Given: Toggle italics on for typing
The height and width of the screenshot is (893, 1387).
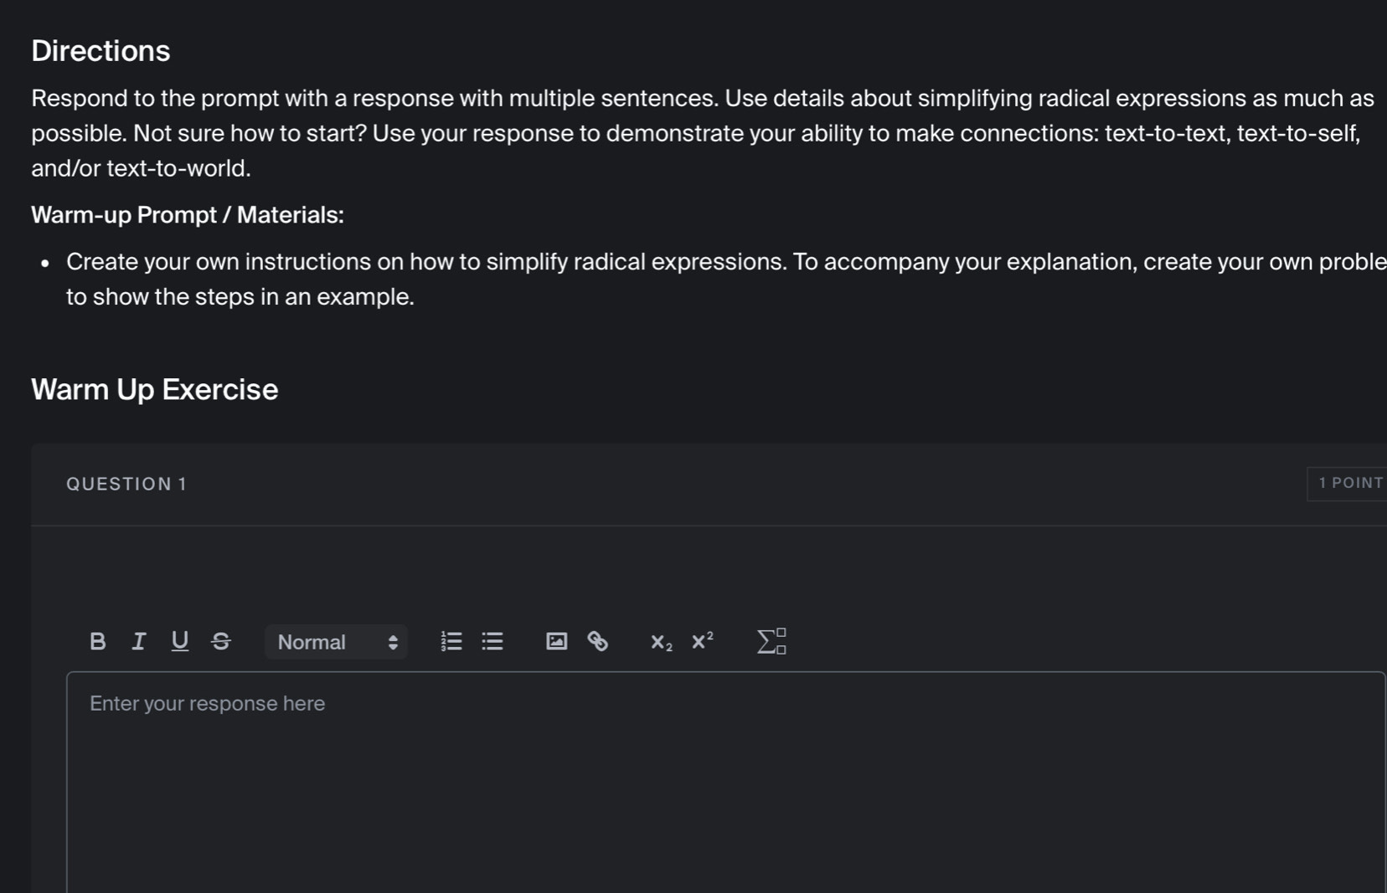Looking at the screenshot, I should 138,642.
